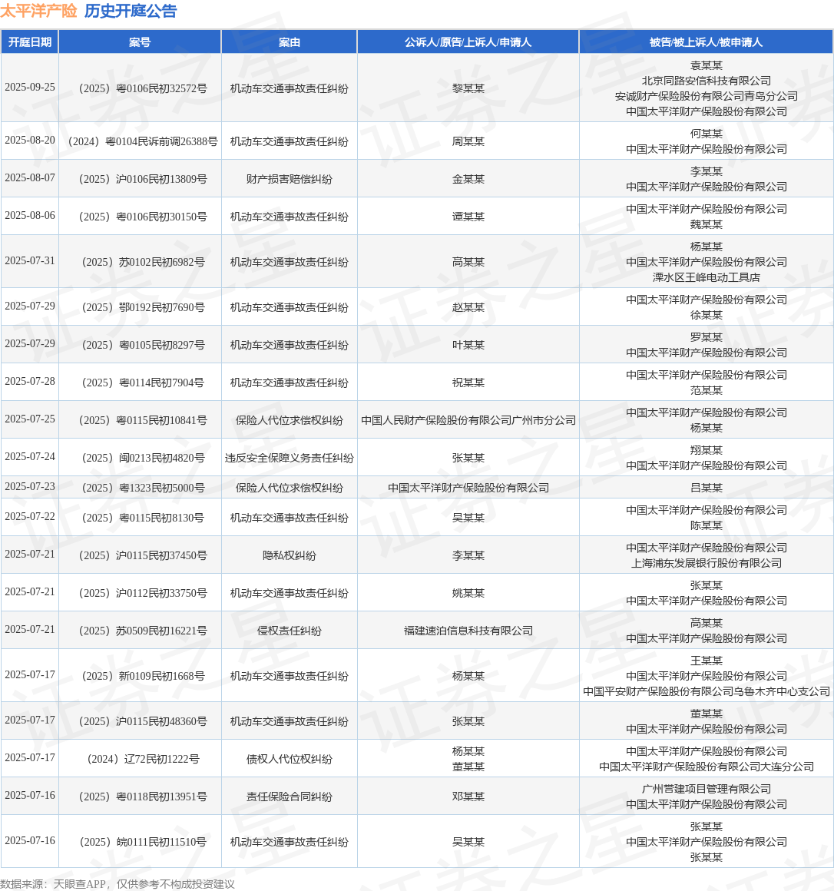Click case number (2025)沪0112民初33750号
Viewport: 834px width, 891px height.
point(143,593)
